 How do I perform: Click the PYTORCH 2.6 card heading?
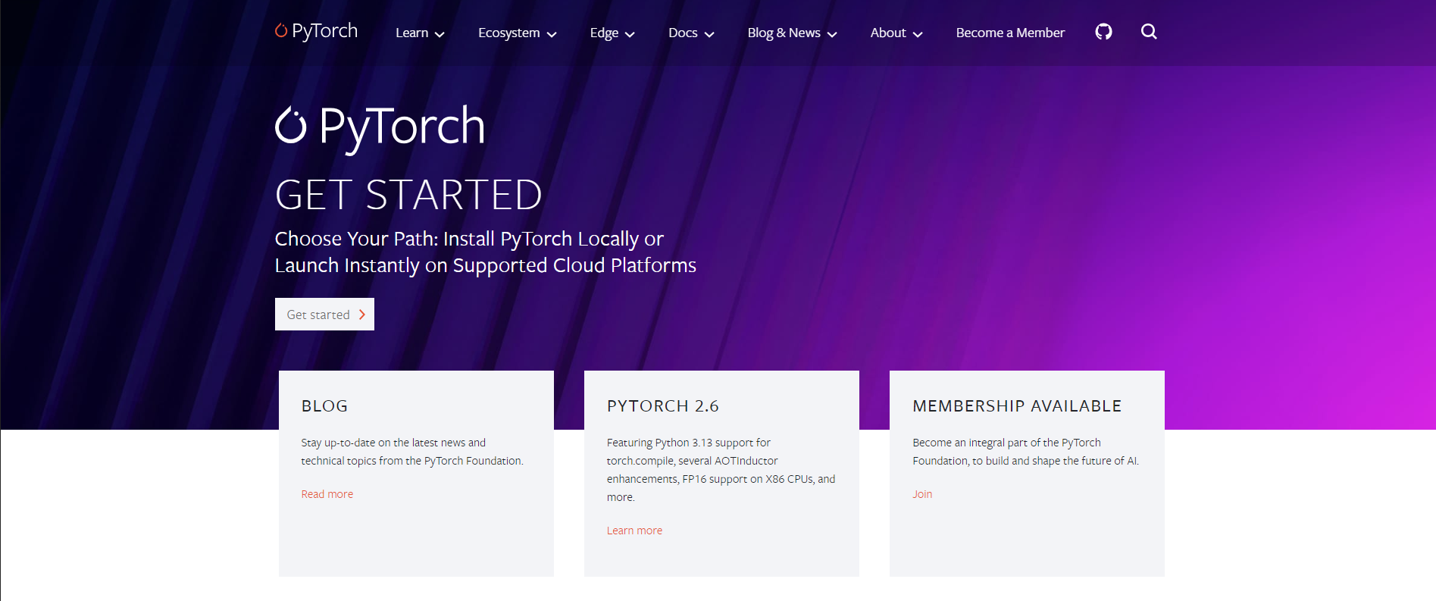pyautogui.click(x=662, y=406)
